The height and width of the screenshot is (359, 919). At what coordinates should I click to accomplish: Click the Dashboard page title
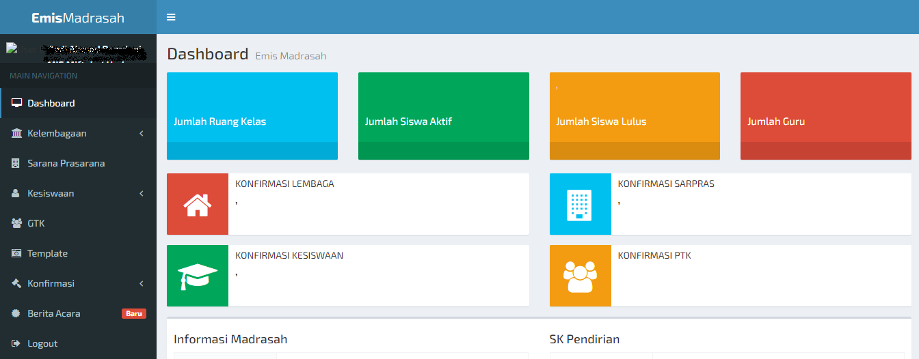coord(207,54)
